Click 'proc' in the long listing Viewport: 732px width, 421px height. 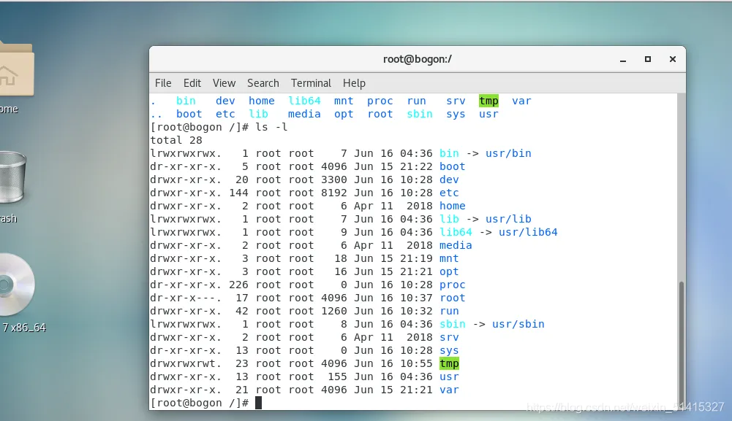tap(453, 285)
